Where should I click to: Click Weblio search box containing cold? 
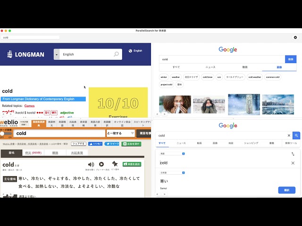pyautogui.click(x=59, y=133)
